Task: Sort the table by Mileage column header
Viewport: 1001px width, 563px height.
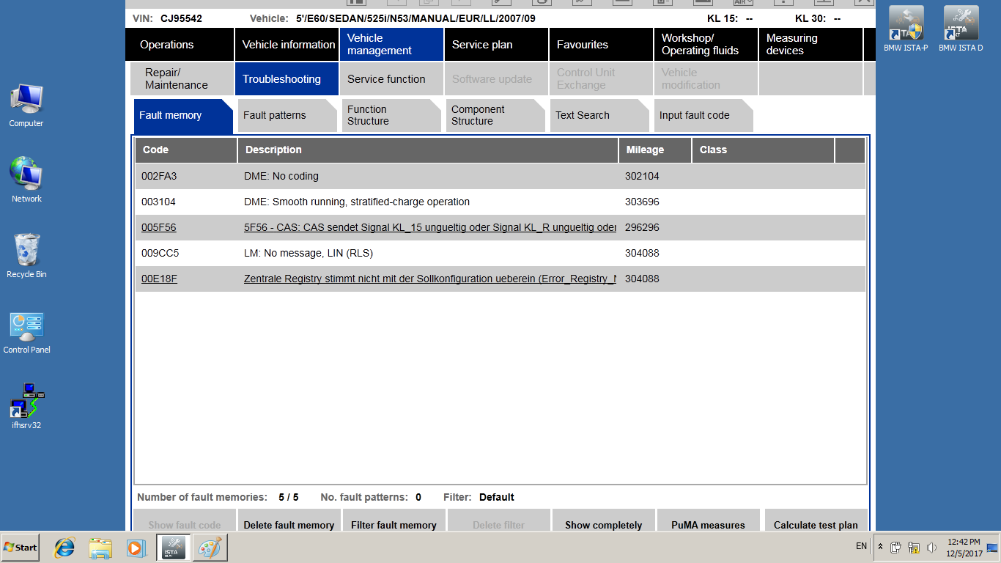Action: 645,150
